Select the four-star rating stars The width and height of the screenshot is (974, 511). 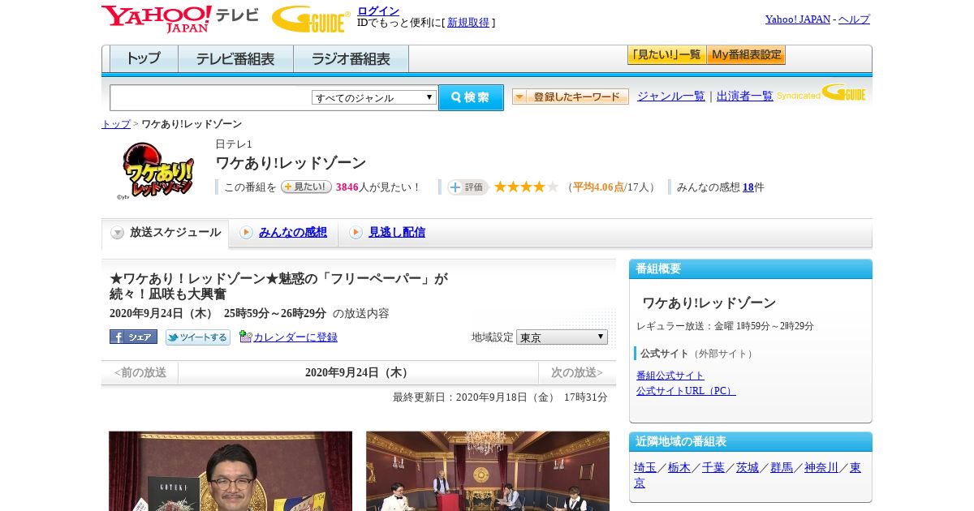(x=526, y=187)
